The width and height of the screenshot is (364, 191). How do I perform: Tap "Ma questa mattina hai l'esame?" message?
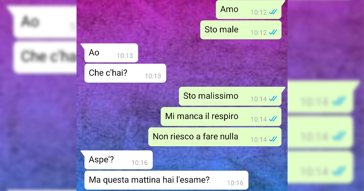click(x=166, y=180)
